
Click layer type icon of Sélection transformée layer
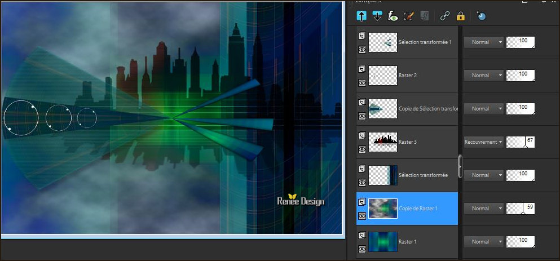[362, 169]
